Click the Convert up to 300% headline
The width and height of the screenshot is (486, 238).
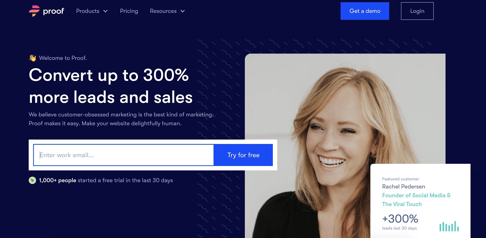(x=111, y=86)
